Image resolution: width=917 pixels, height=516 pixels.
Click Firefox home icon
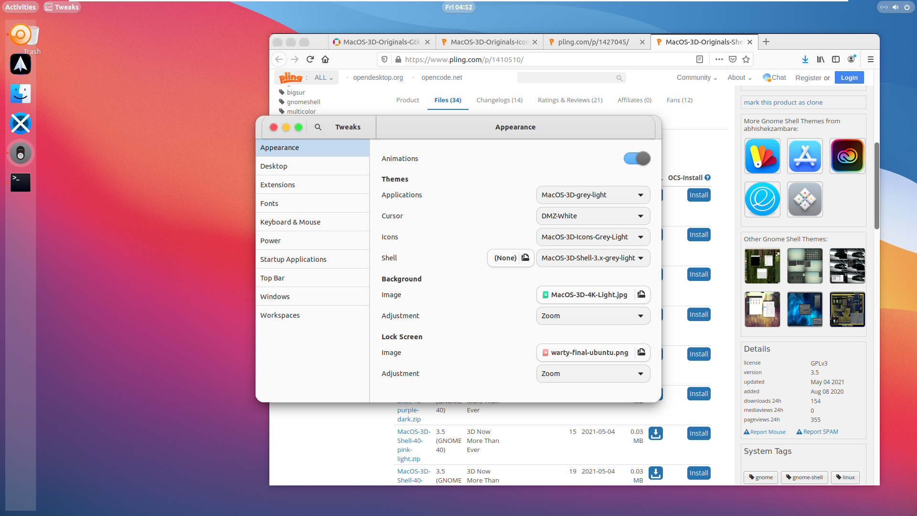(325, 59)
